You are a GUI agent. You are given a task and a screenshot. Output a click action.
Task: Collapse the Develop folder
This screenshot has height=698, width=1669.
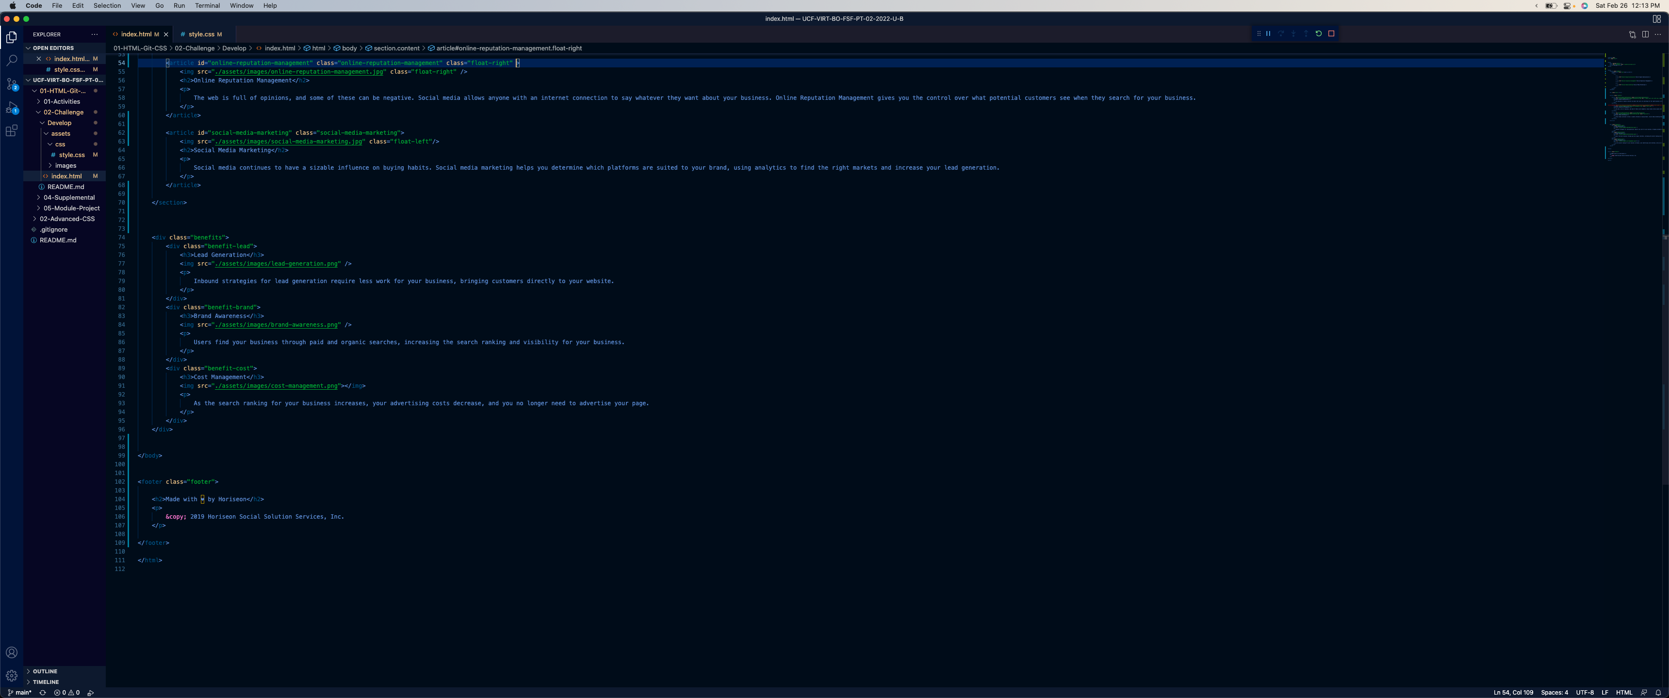pos(59,123)
